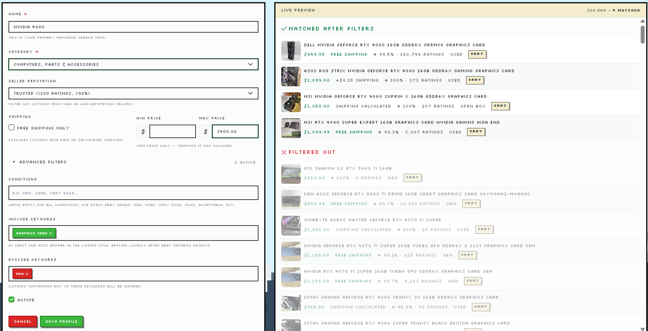Screen dimensions: 648x331
Task: Save the profile
Action: 61,322
